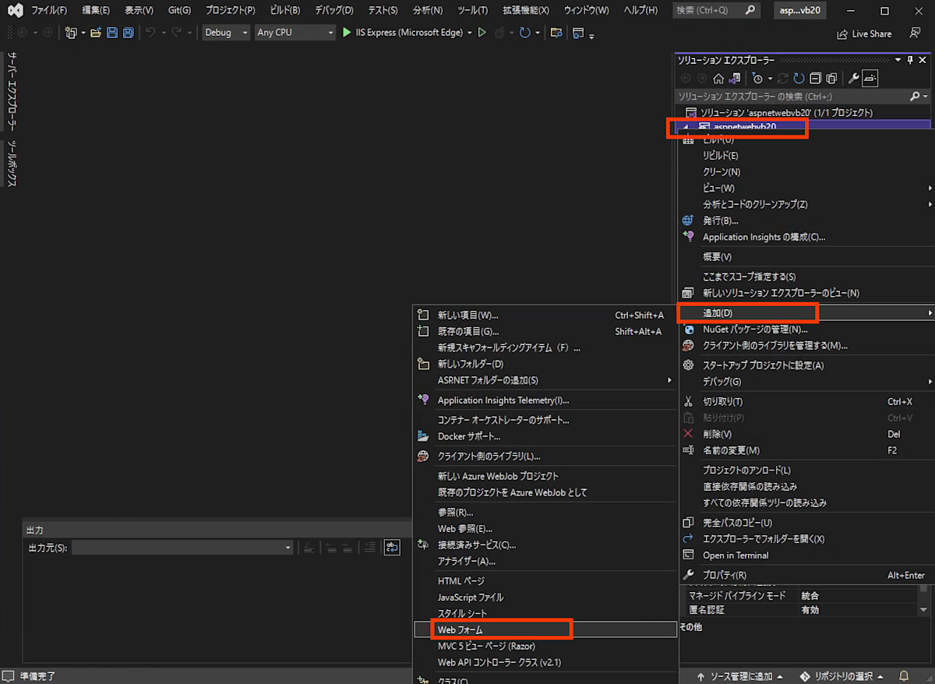Viewport: 935px width, 684px height.
Task: Open Toolbox side tab
Action: (x=12, y=163)
